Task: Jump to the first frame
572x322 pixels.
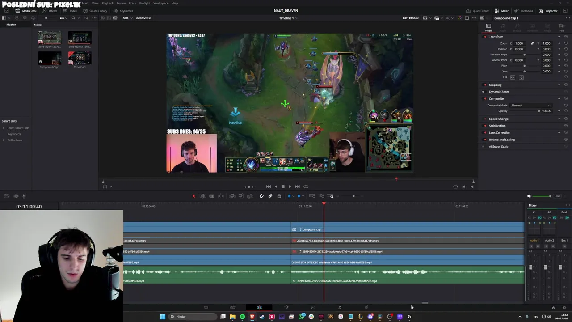Action: 269,186
